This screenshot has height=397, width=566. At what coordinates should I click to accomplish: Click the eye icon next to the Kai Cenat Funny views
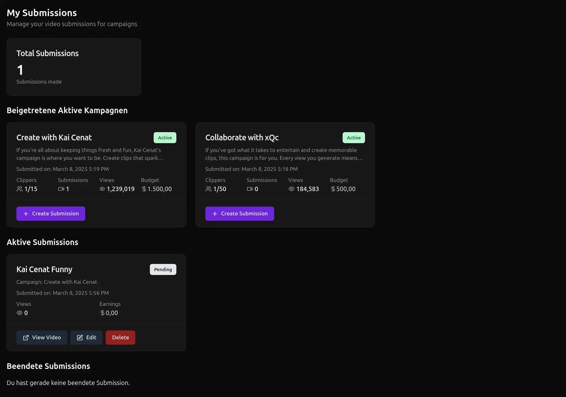19,313
